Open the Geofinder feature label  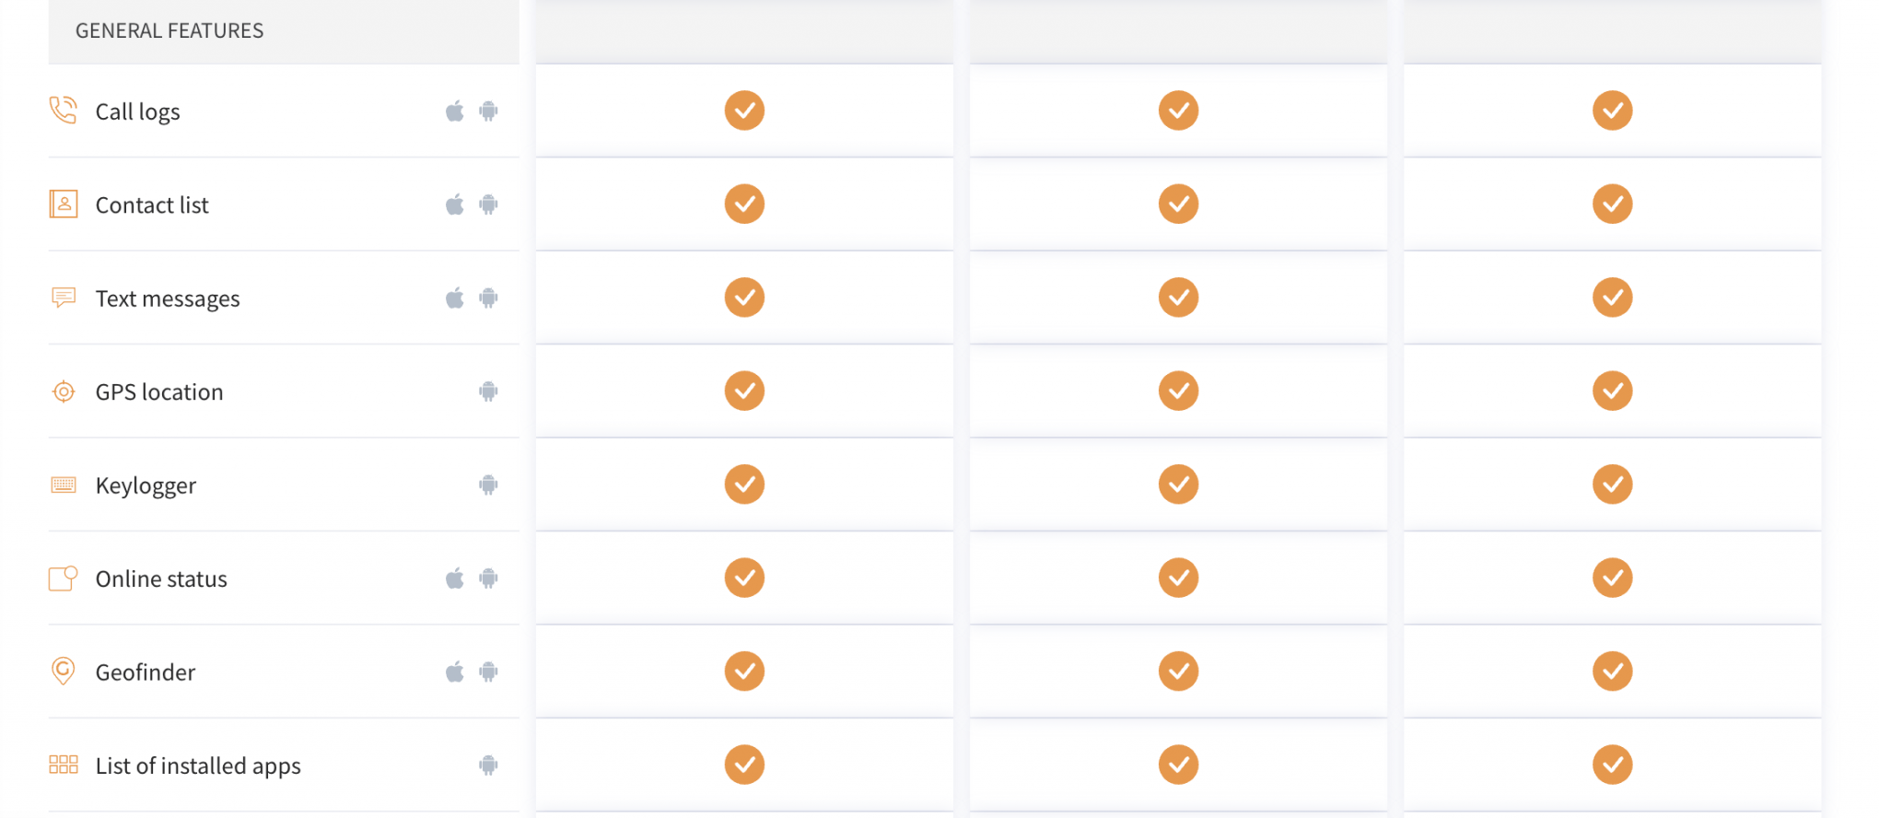coord(146,672)
